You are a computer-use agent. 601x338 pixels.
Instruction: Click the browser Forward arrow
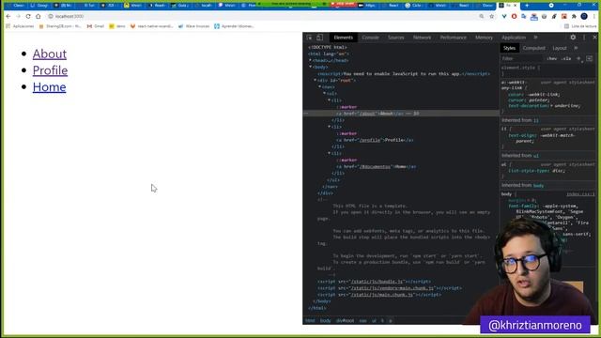18,17
